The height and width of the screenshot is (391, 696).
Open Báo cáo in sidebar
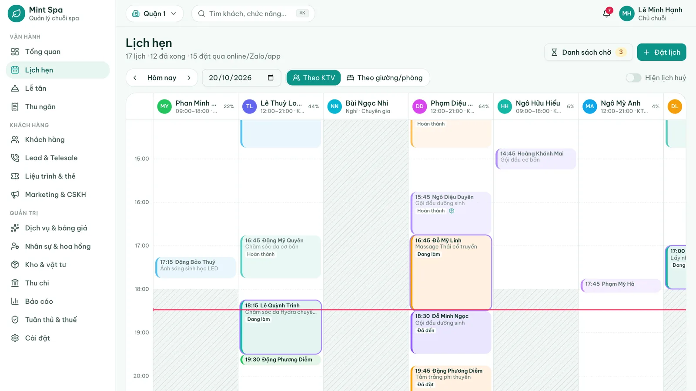pyautogui.click(x=57, y=301)
